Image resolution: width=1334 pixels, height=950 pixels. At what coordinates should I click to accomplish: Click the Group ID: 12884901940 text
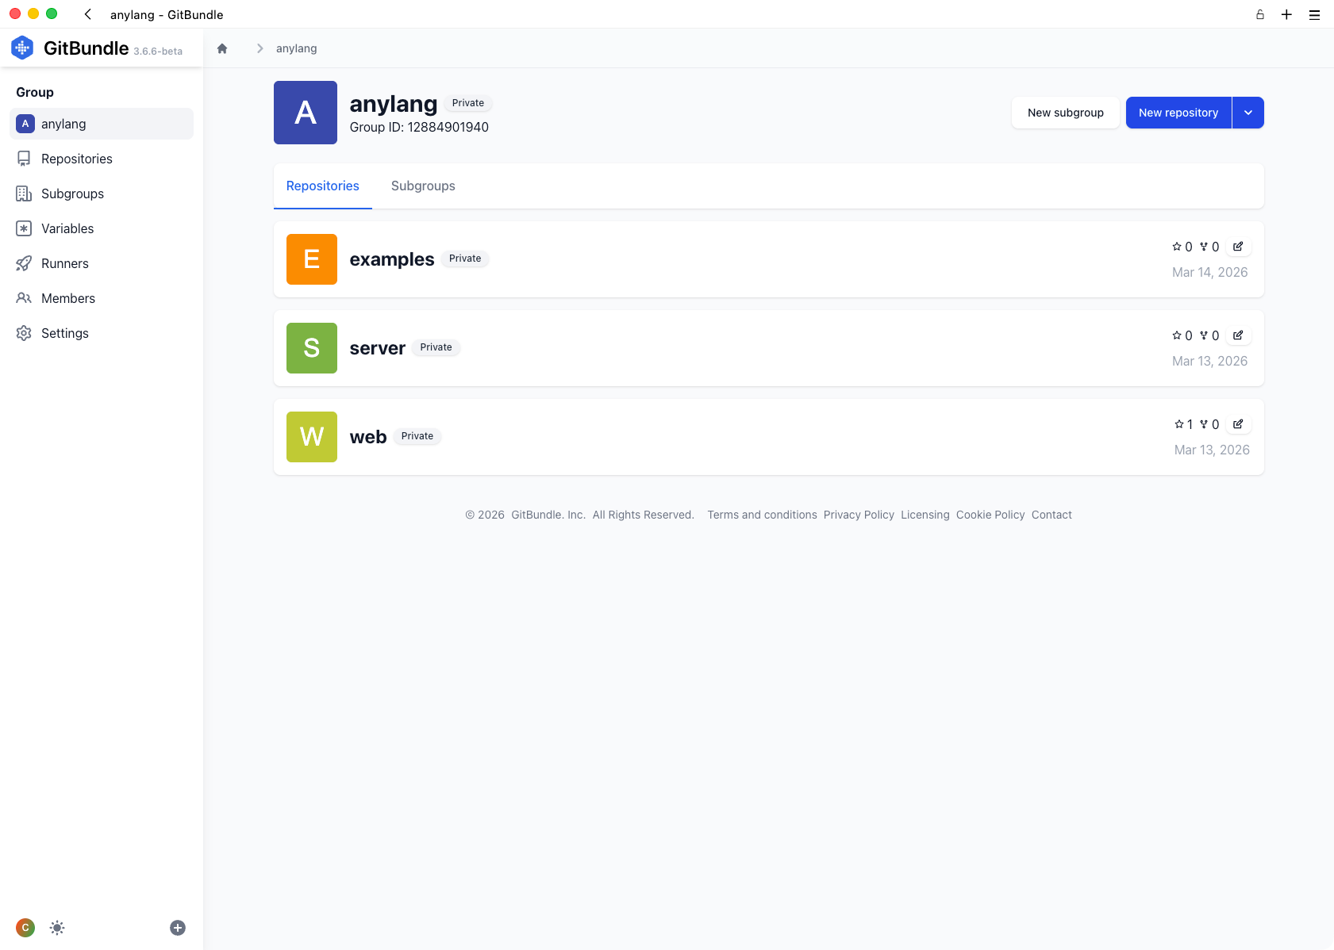pyautogui.click(x=419, y=127)
